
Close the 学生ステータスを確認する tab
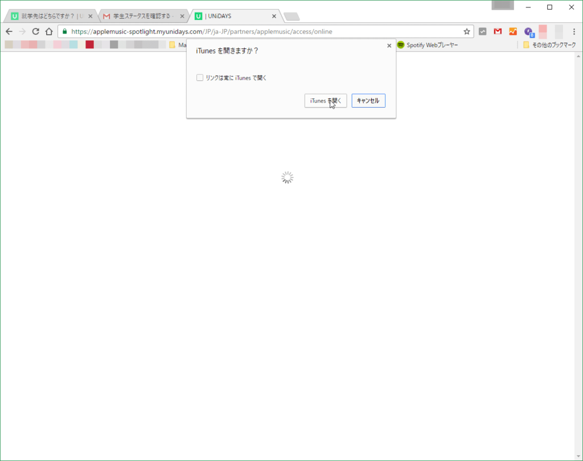click(182, 16)
